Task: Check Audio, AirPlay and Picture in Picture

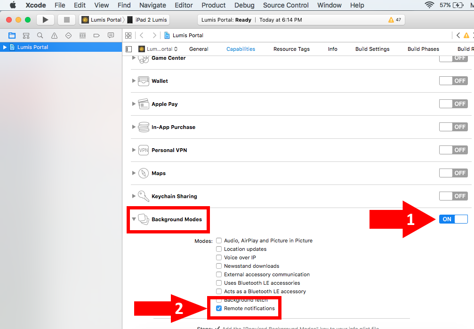Action: point(219,241)
